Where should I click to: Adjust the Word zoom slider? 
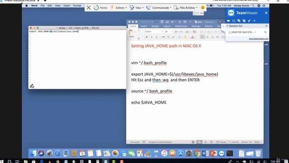pos(240,142)
